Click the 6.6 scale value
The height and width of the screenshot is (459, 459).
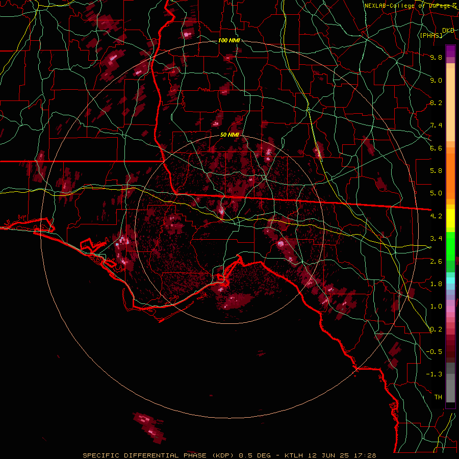(x=436, y=148)
